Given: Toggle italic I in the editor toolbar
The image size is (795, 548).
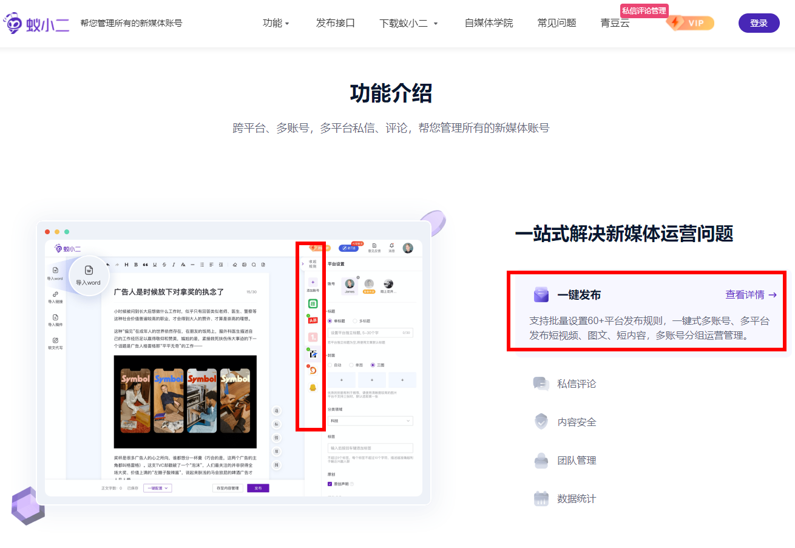Looking at the screenshot, I should [174, 265].
